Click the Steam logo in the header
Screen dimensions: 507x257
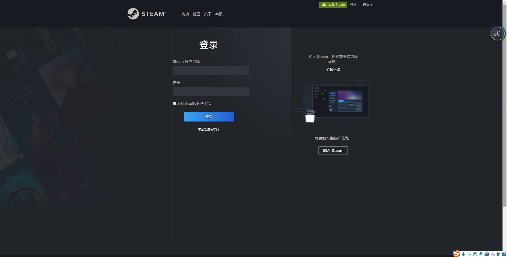pyautogui.click(x=146, y=14)
